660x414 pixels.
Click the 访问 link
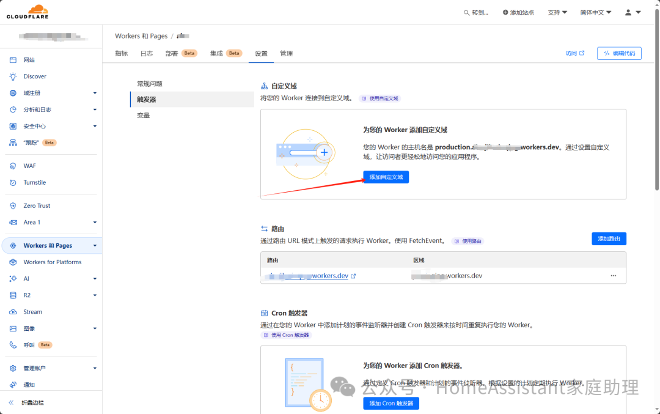click(575, 53)
